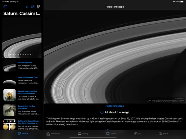
Task: Switch to grid view layout
Action: [x=38, y=7]
